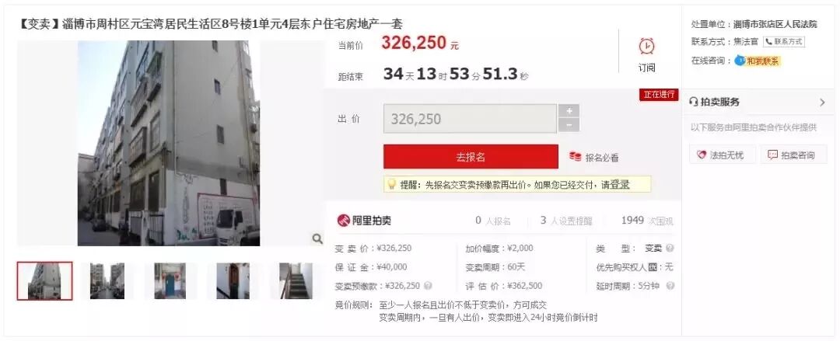Select the blue door thumbnail

pyautogui.click(x=170, y=280)
